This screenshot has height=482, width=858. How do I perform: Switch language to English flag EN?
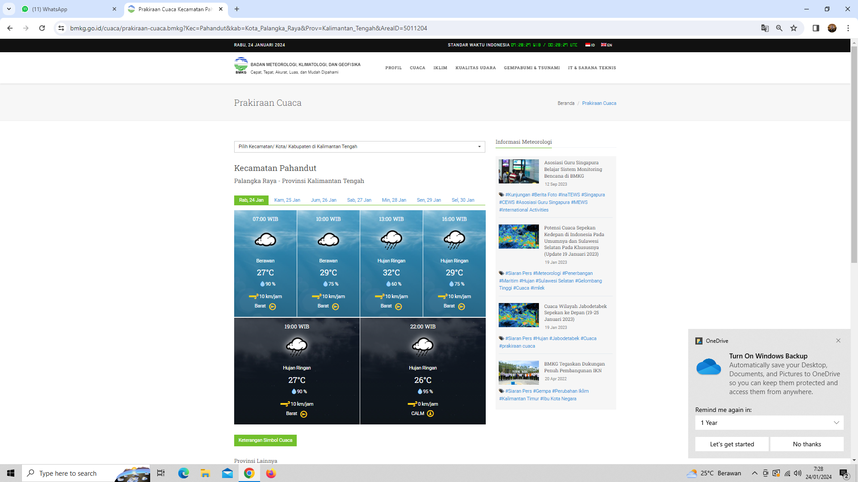606,45
